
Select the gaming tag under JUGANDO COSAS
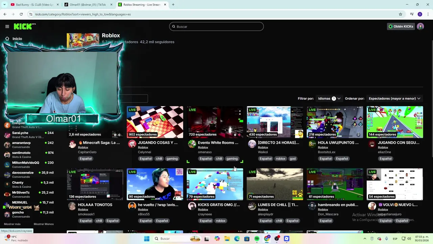click(x=172, y=159)
